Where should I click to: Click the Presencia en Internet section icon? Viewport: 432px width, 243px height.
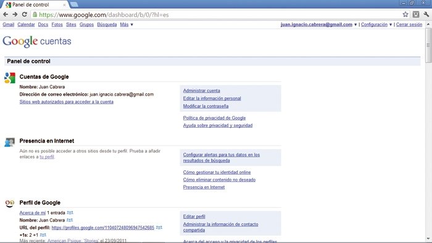[x=10, y=142]
